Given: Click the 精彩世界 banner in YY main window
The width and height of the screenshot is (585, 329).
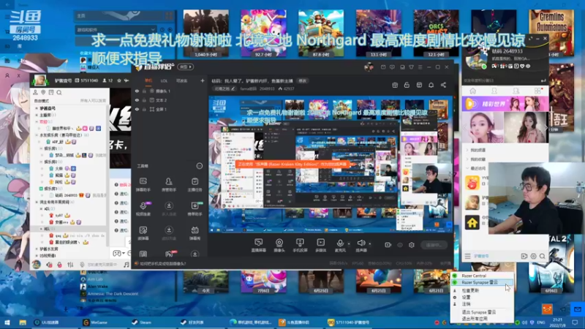Looking at the screenshot, I should 505,103.
